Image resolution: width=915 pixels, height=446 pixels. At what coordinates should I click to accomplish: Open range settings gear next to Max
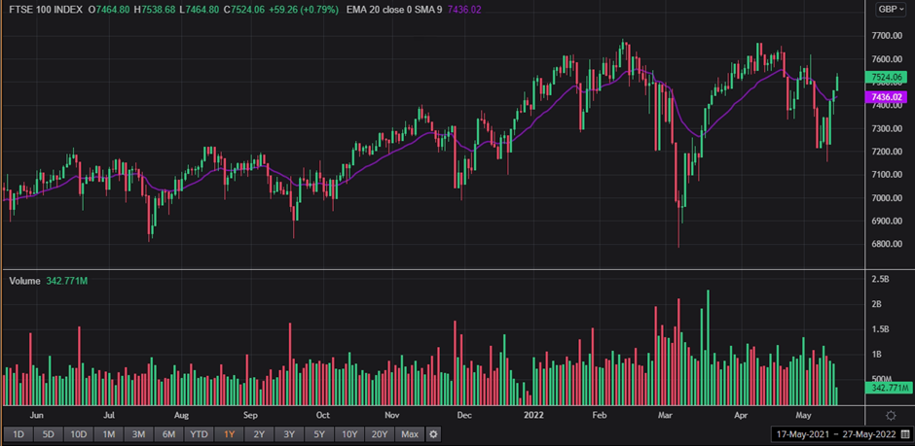tap(433, 434)
